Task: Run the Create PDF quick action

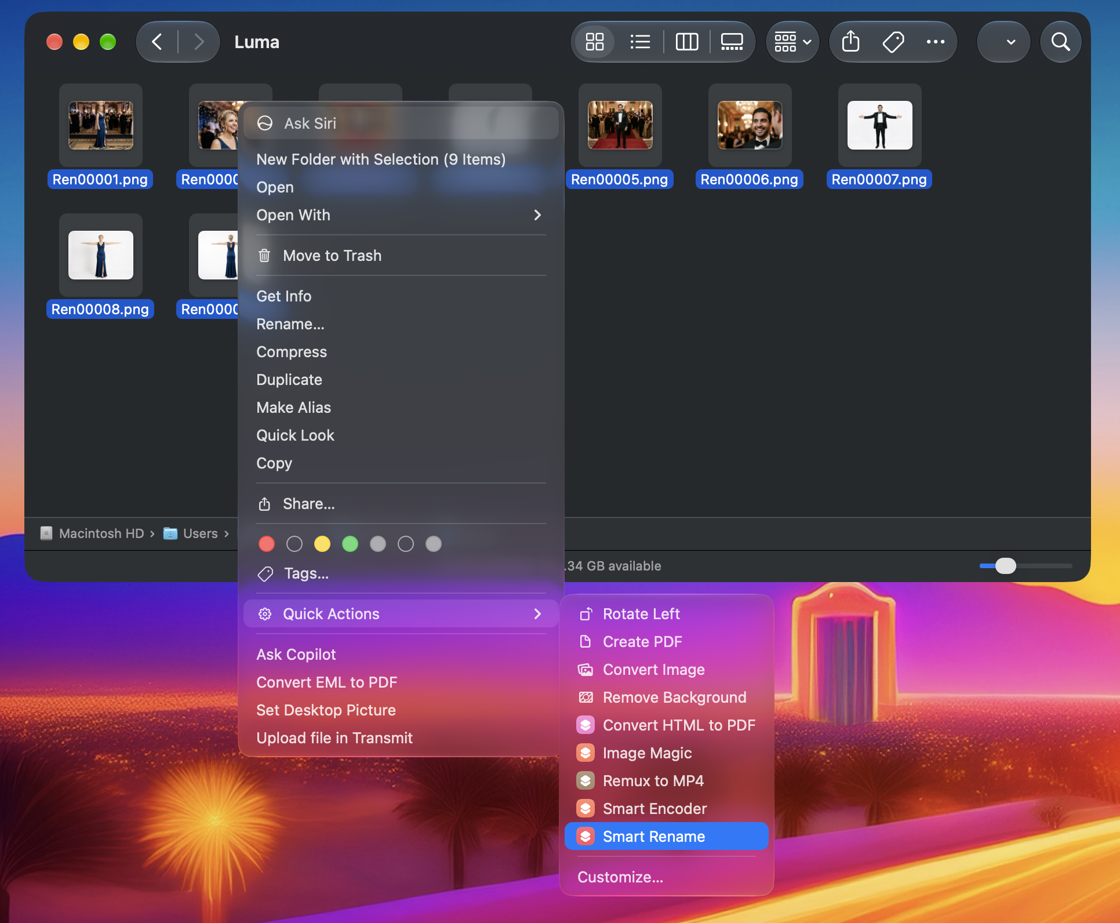Action: click(667, 642)
